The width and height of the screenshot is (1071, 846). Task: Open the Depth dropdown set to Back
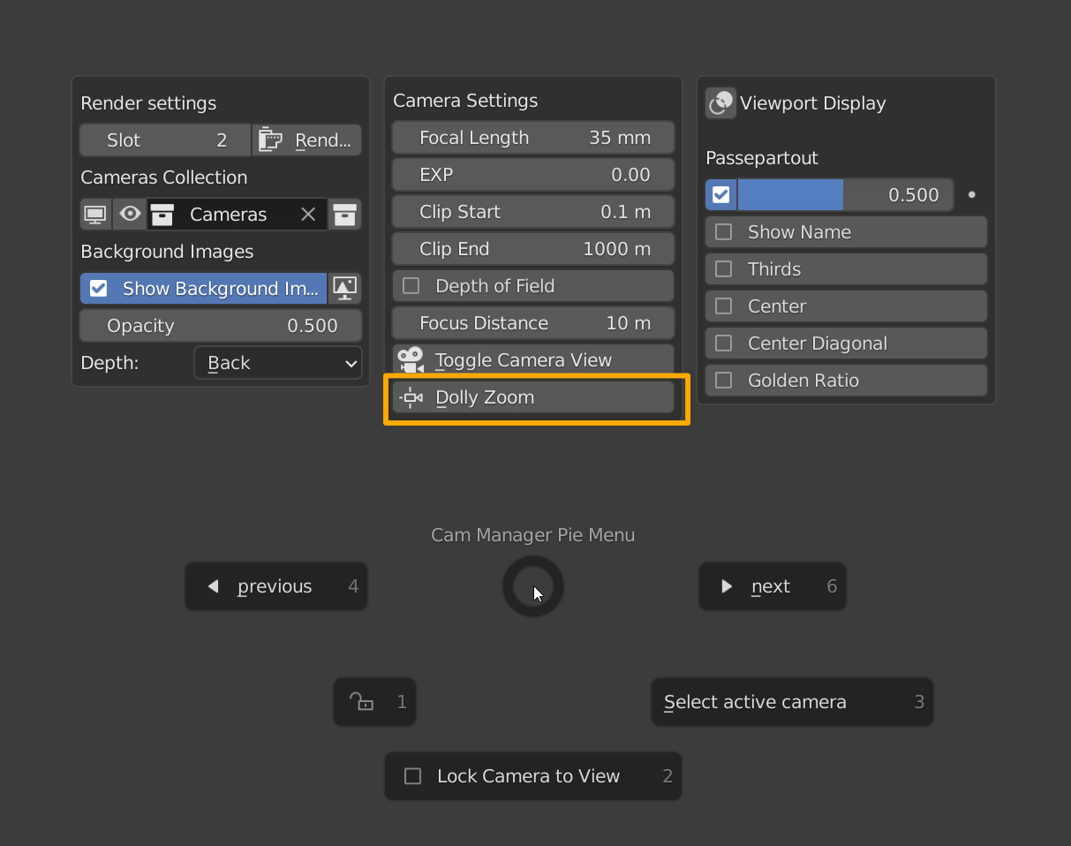tap(277, 363)
